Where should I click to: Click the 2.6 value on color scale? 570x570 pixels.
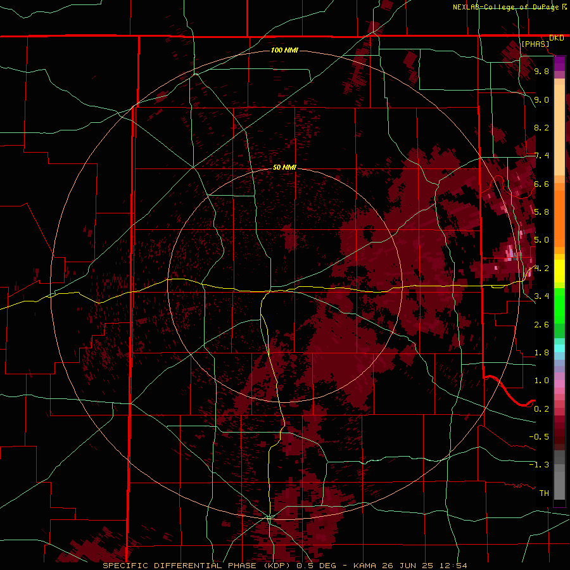pos(541,325)
